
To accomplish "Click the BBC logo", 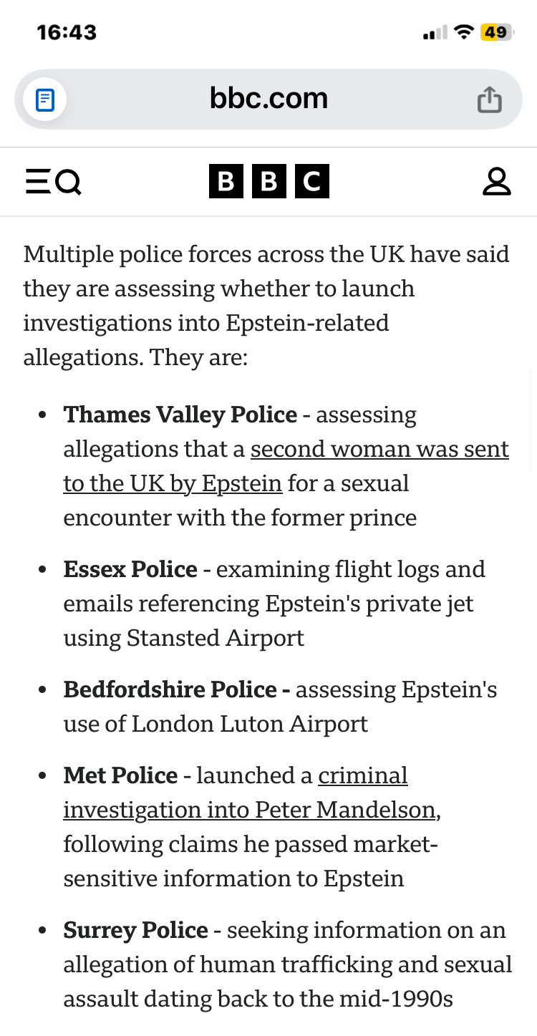I will (x=268, y=182).
